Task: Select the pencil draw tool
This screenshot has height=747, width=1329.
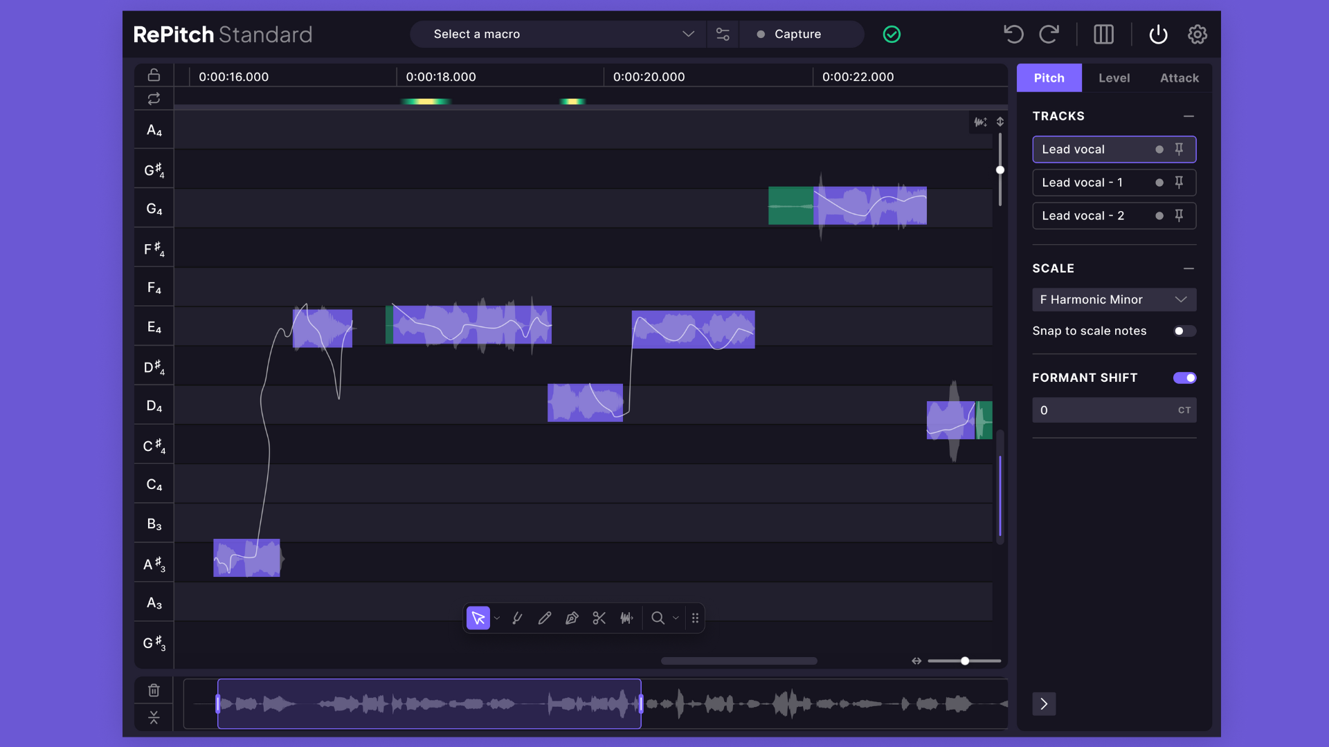Action: point(545,618)
